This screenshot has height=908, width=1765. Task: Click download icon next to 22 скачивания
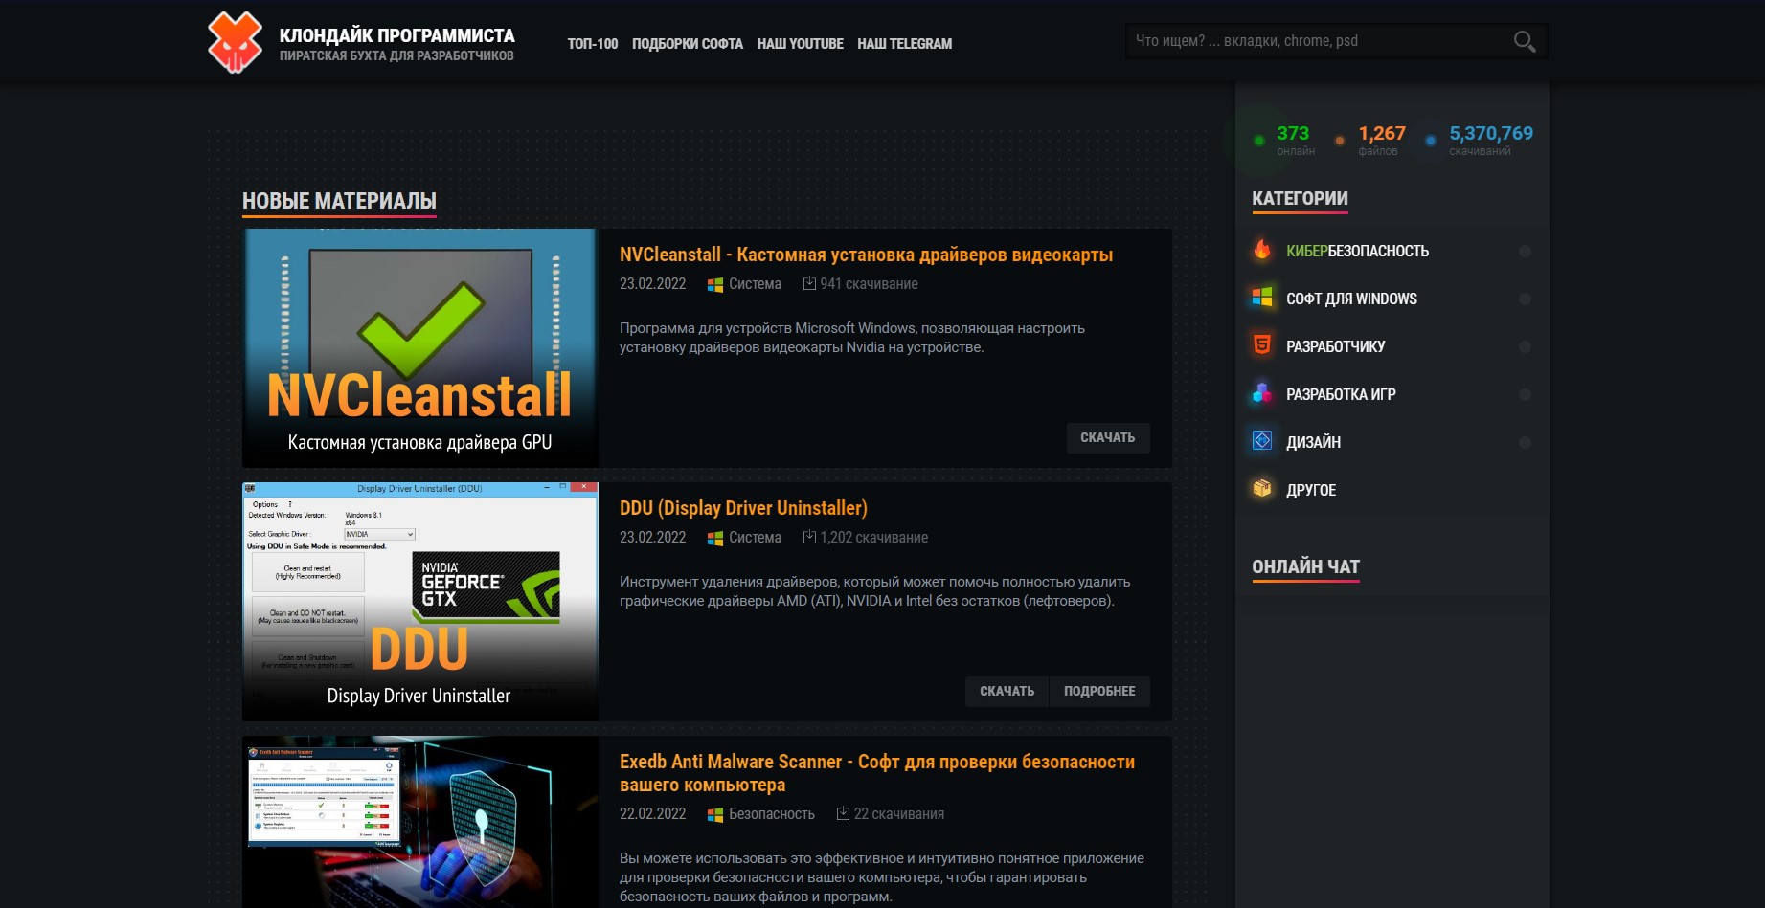(843, 813)
